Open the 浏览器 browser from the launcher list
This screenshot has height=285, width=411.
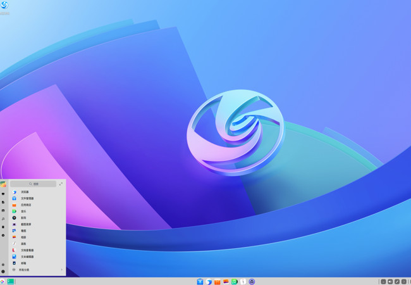point(37,192)
